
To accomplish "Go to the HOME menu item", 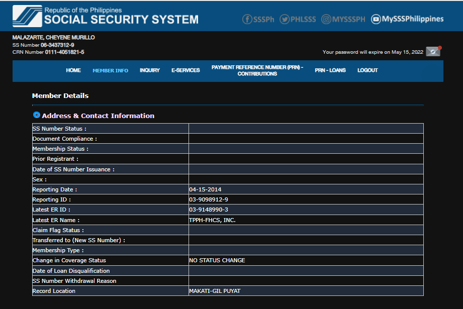I will coord(73,70).
